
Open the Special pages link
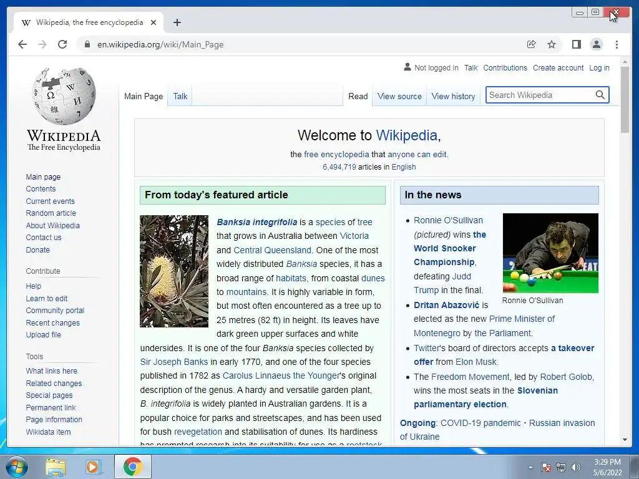tap(49, 395)
